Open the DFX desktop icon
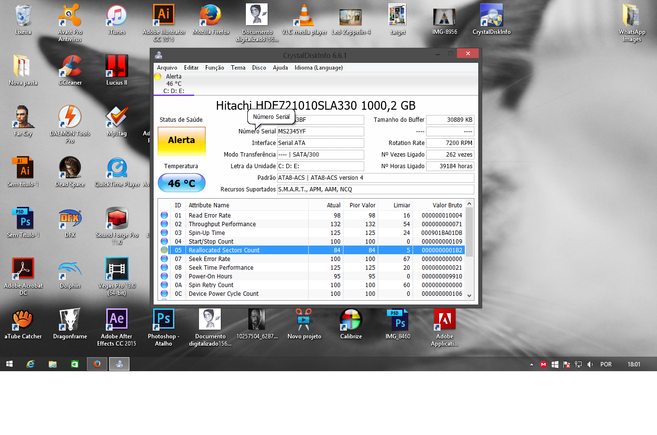657x435 pixels. (x=70, y=223)
